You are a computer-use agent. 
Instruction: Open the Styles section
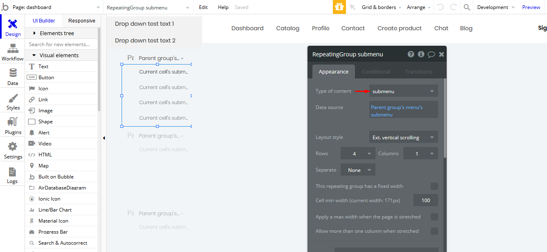[x=13, y=102]
